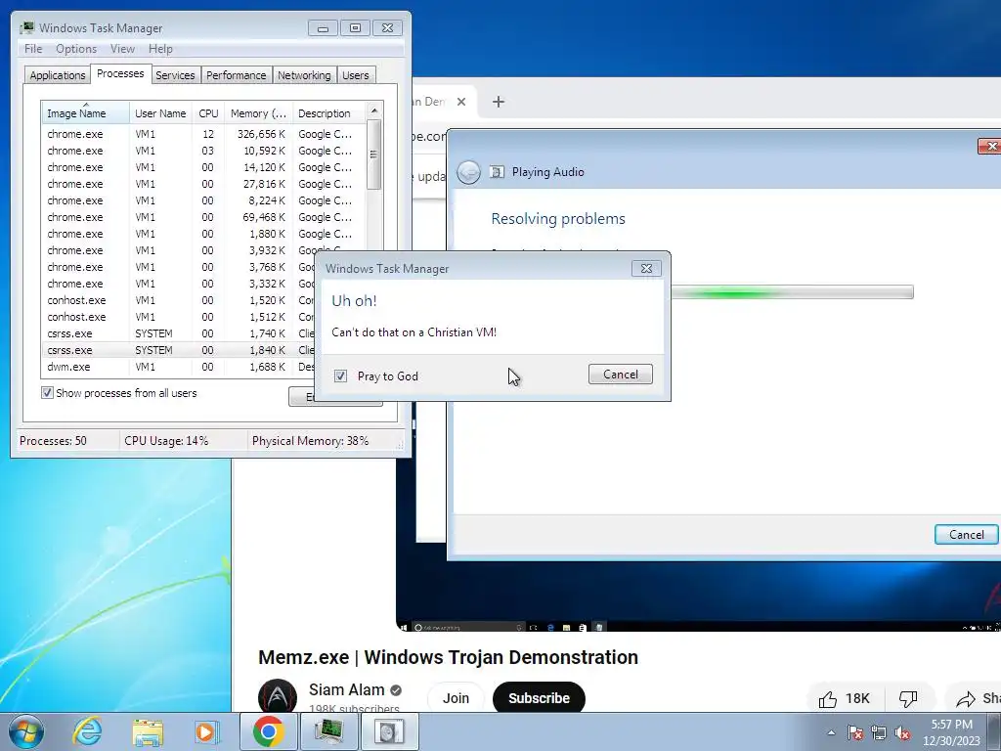The image size is (1001, 751).
Task: Switch to the Networking tab
Action: coord(304,75)
